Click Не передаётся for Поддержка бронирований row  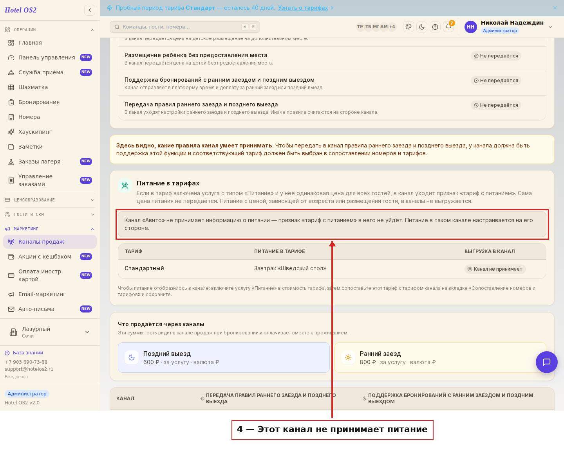click(x=496, y=81)
